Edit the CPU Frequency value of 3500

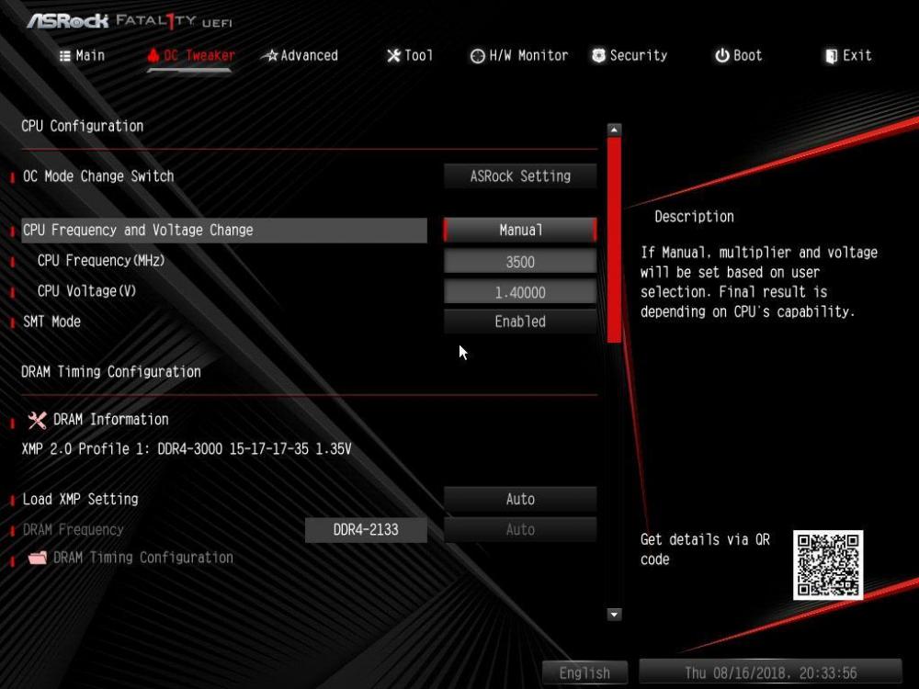519,261
